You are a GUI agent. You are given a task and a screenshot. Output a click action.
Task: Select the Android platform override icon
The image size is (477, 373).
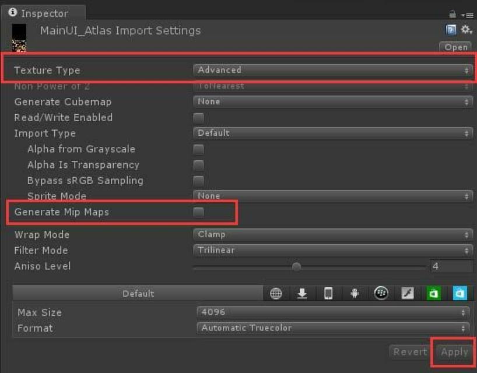(355, 294)
